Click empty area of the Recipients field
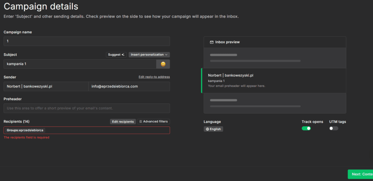The image size is (373, 181). point(109,130)
